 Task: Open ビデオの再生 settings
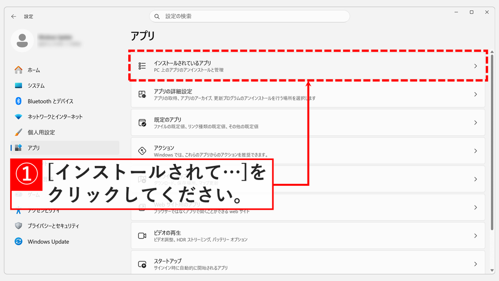(x=308, y=236)
